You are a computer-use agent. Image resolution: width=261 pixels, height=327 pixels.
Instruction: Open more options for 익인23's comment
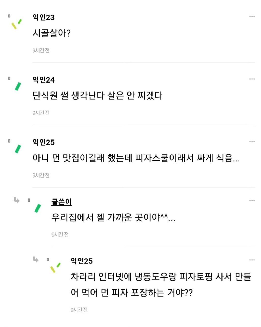[x=252, y=17]
